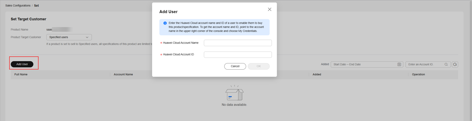472x121 pixels.
Task: Focus the Huawei Cloud Account Name field
Action: tap(237, 43)
